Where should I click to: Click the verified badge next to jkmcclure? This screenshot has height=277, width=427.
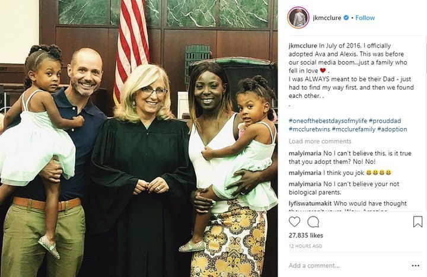coord(346,18)
